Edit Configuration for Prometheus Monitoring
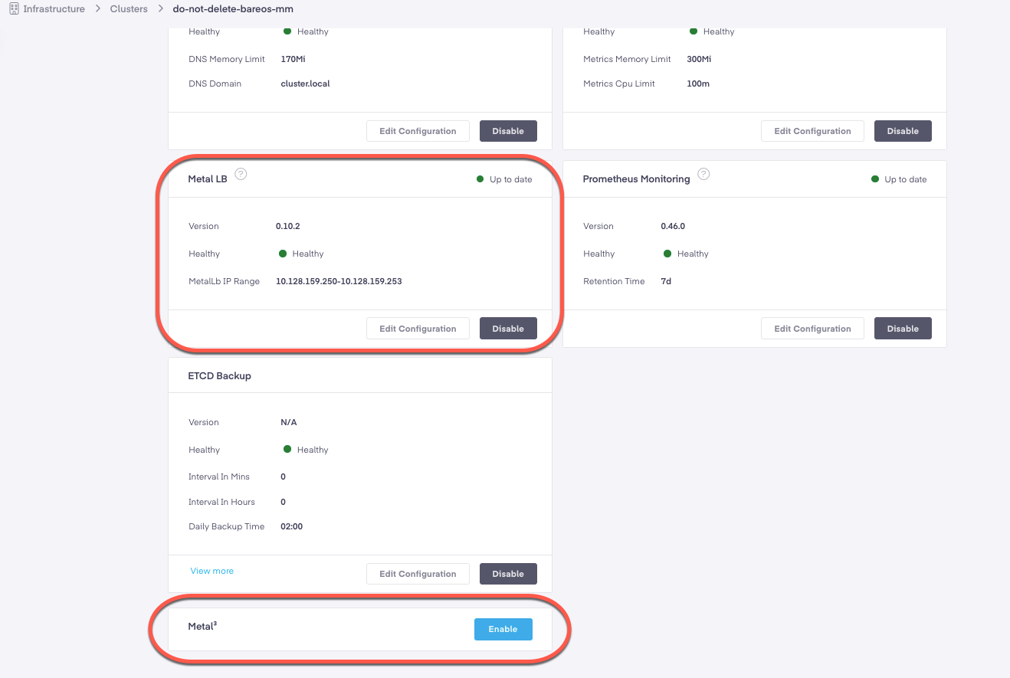1010x678 pixels. click(x=812, y=329)
